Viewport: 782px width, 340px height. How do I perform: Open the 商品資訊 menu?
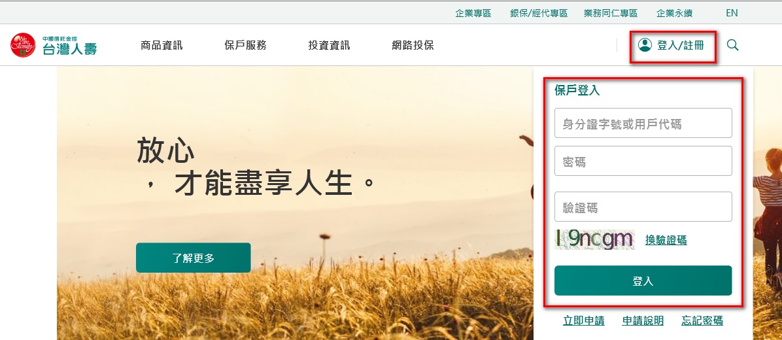[161, 45]
